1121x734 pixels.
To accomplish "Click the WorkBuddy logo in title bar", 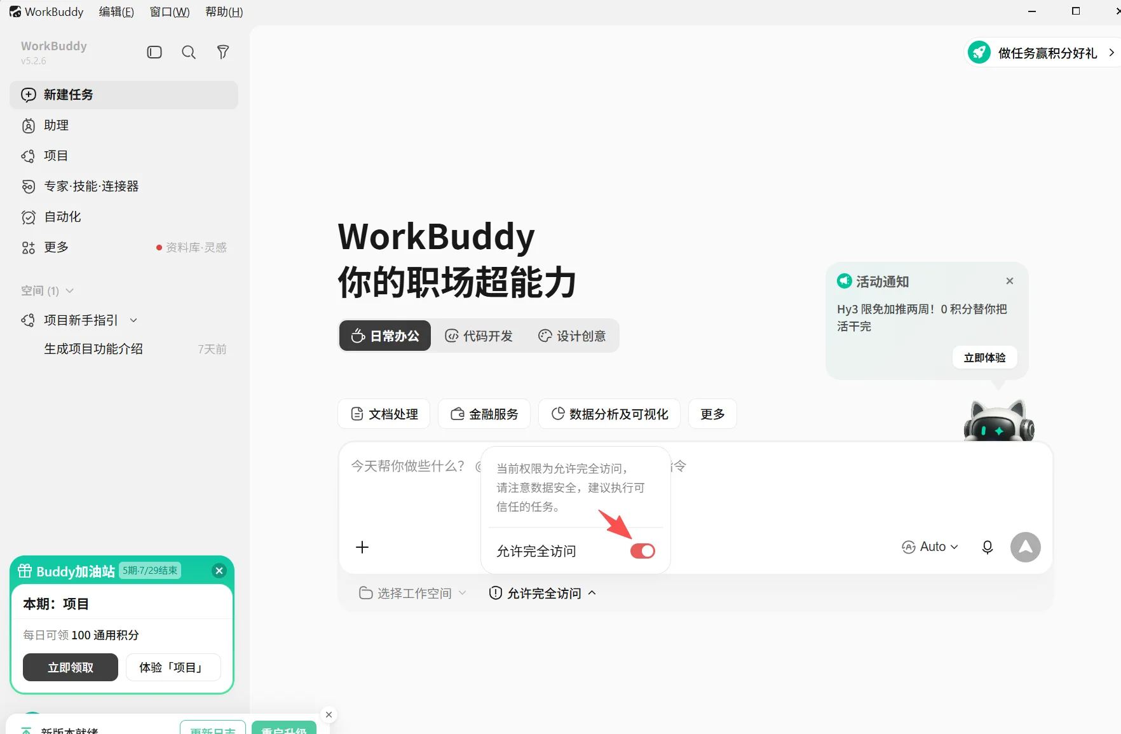I will [15, 11].
